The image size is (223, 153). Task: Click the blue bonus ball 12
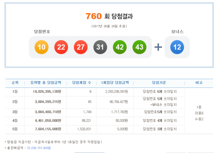[177, 47]
